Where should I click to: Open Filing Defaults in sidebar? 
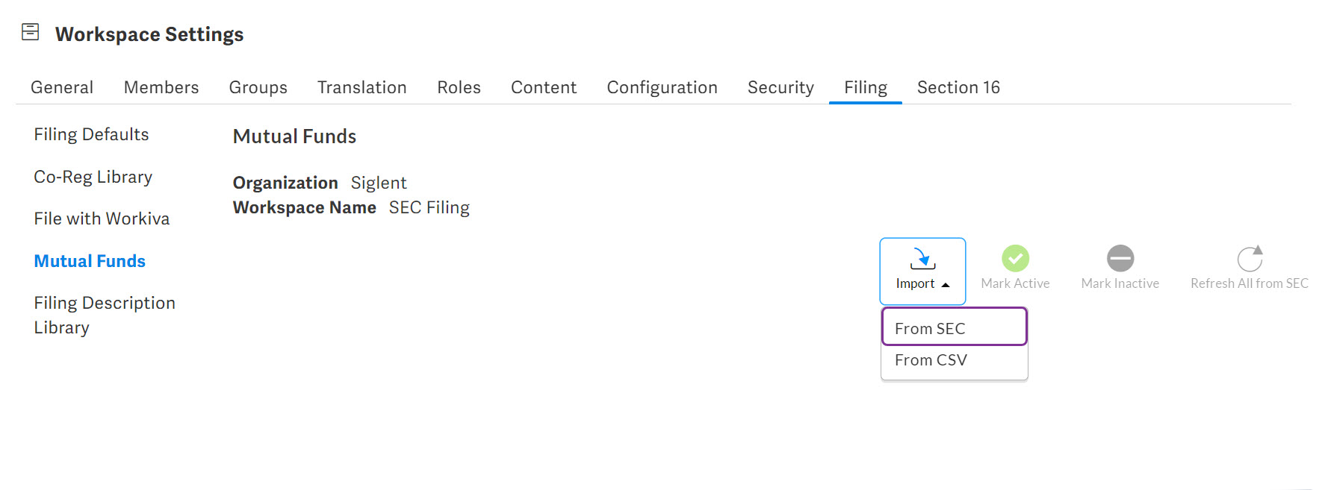tap(91, 134)
